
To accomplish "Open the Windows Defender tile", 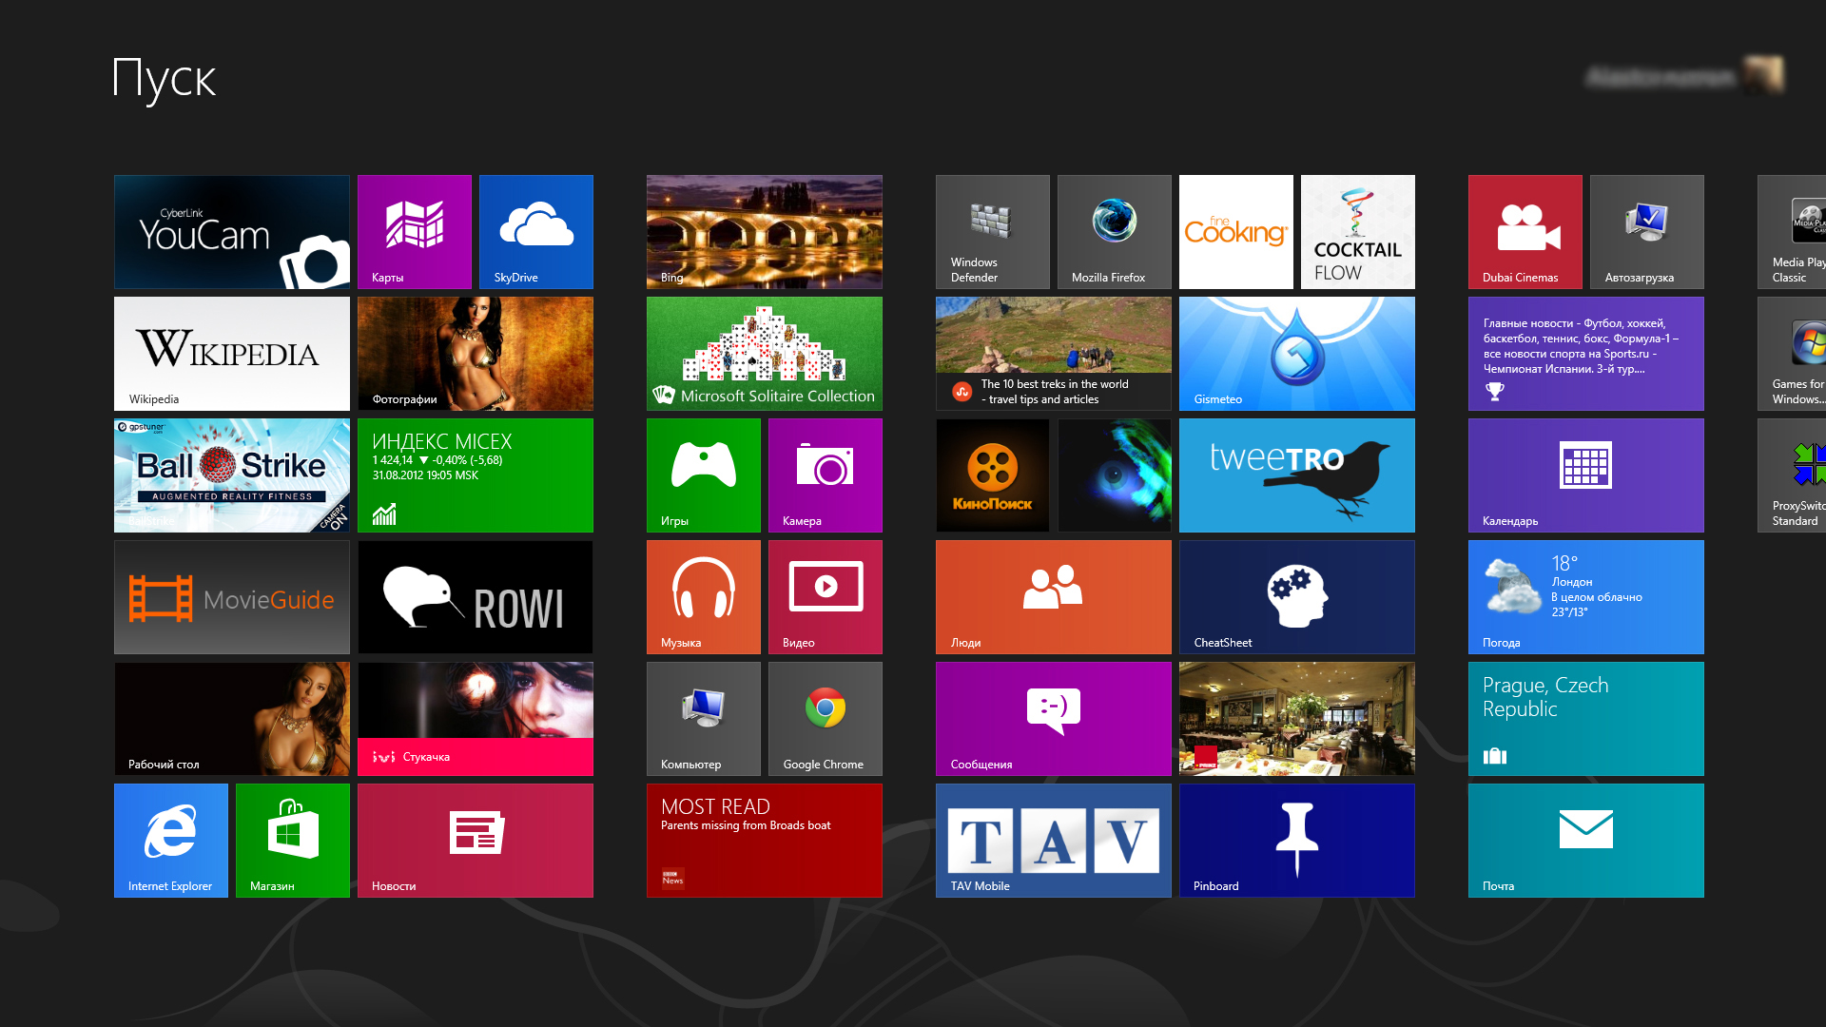I will (992, 231).
